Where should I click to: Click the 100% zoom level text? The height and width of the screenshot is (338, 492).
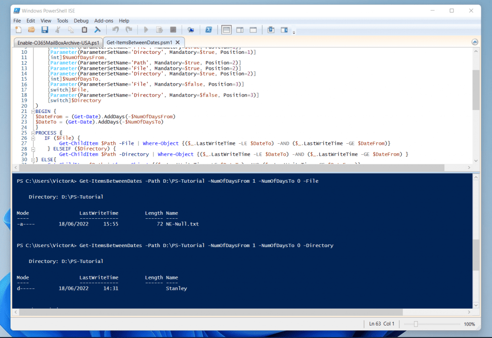(x=469, y=324)
